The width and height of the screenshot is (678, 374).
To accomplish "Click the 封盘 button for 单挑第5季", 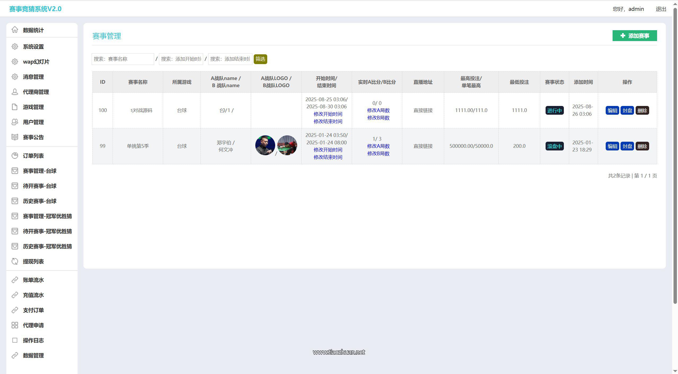I will pyautogui.click(x=627, y=146).
